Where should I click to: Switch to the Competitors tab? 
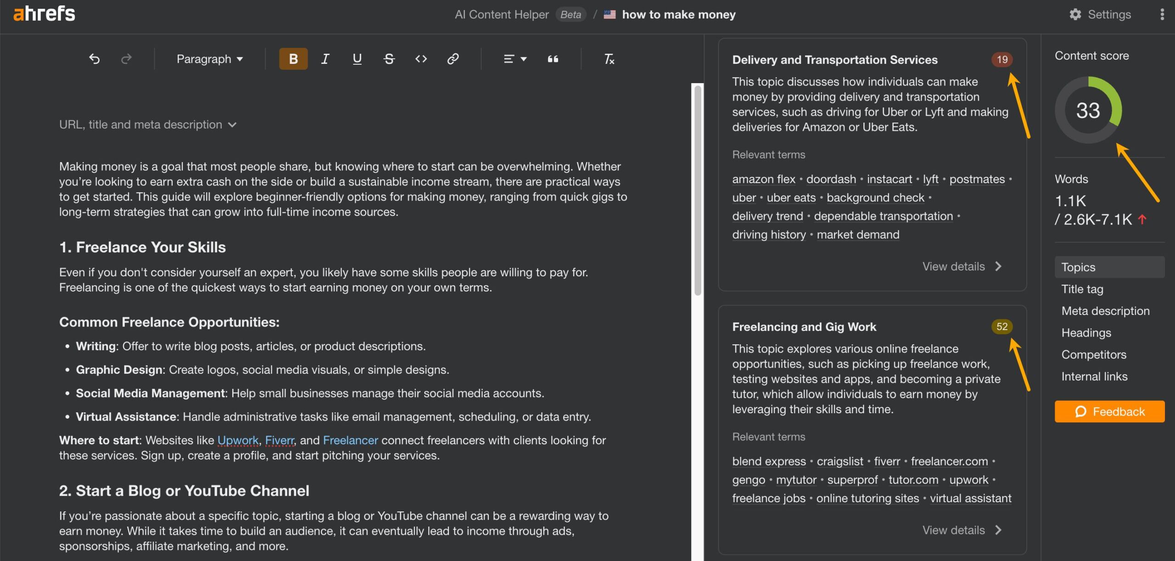point(1094,354)
